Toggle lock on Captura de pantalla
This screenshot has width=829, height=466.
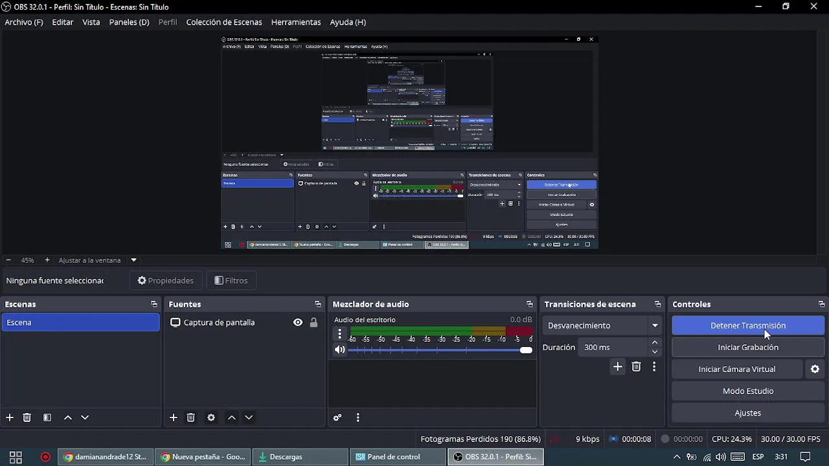313,322
